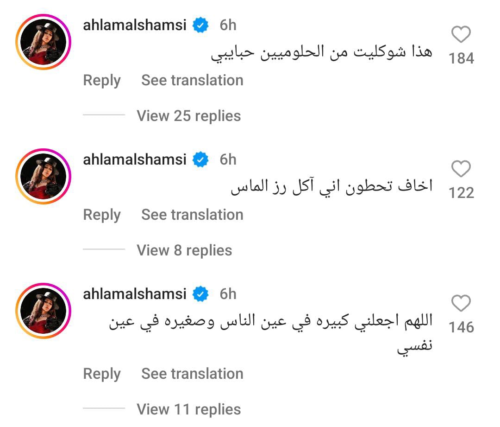Click verified badge on first comment
The height and width of the screenshot is (427, 500).
click(x=200, y=25)
